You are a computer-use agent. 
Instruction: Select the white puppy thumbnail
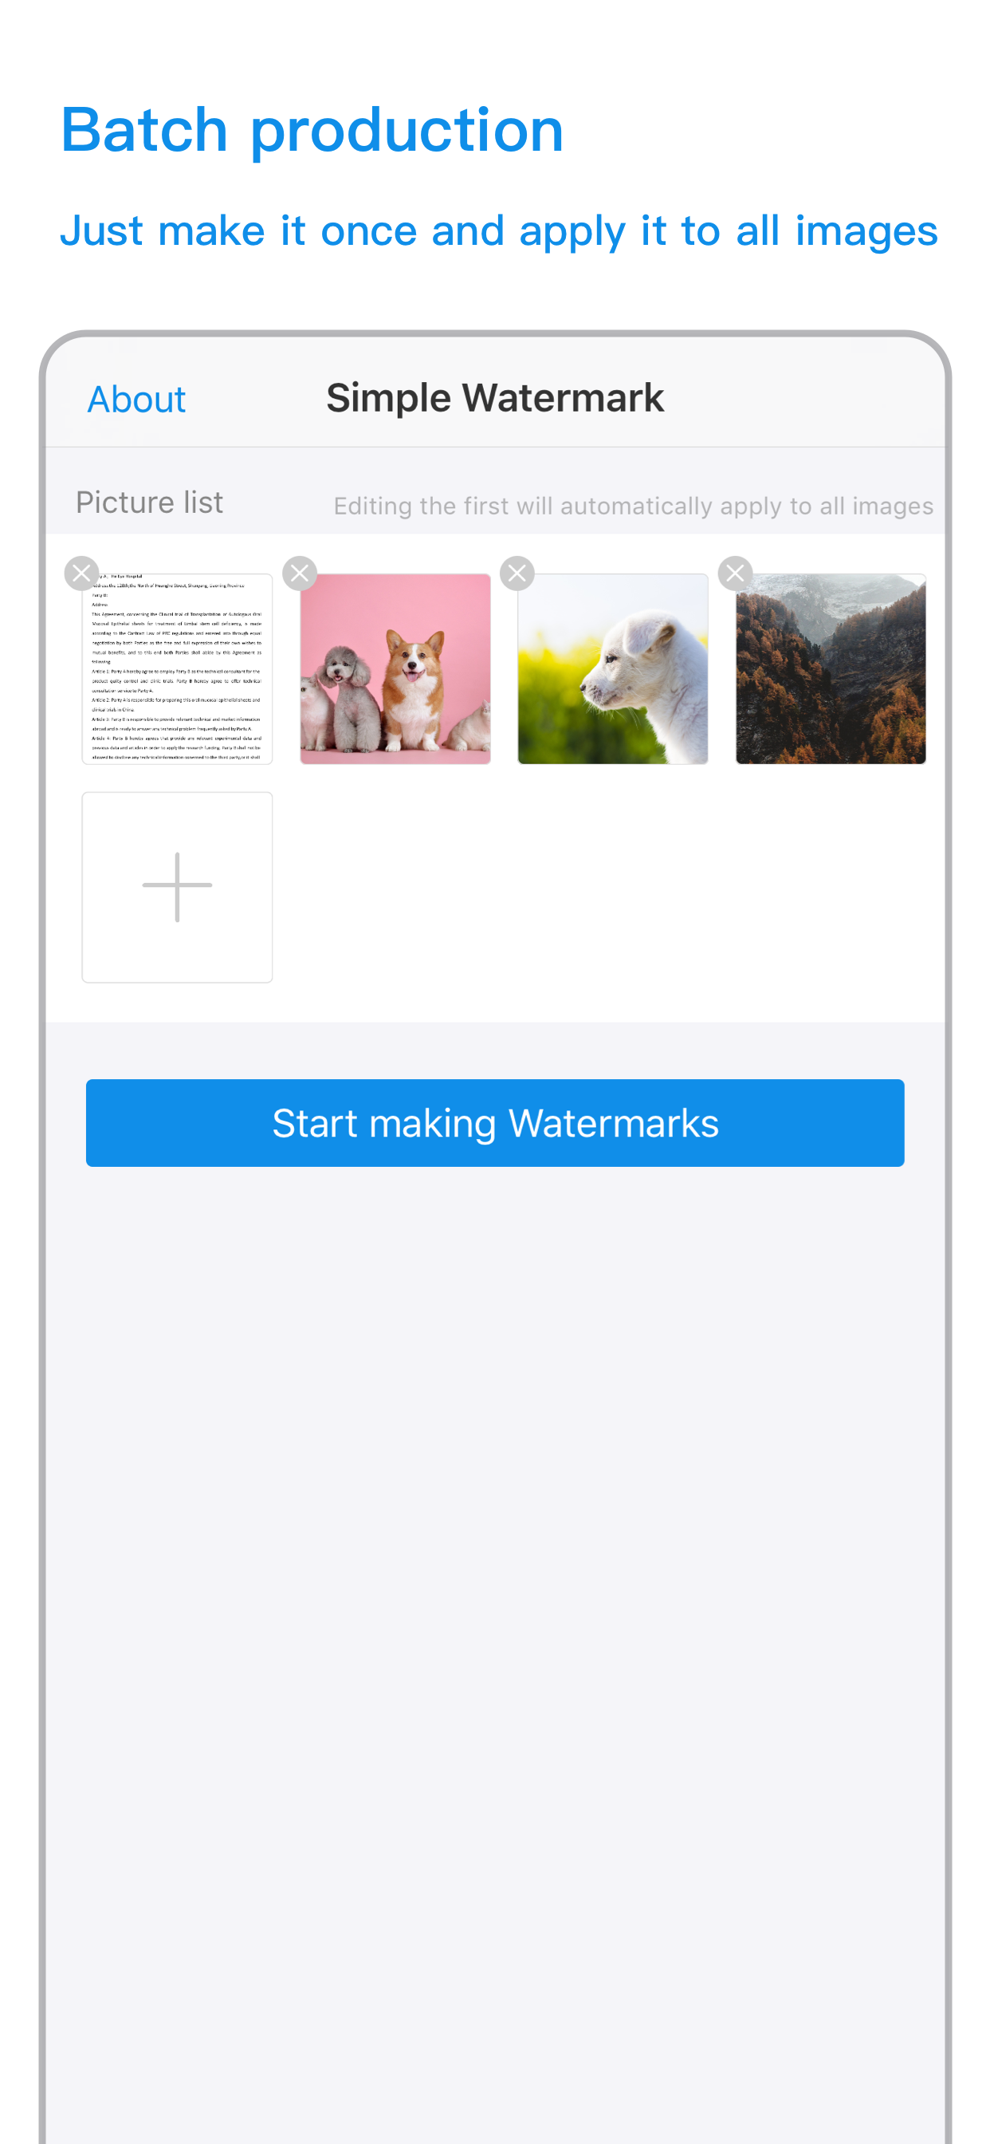tap(613, 668)
